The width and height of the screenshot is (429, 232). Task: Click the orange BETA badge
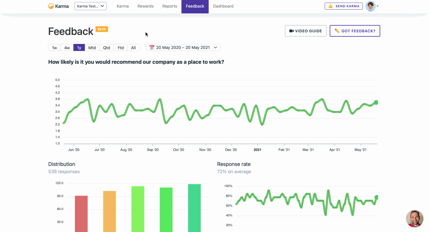[x=102, y=29]
